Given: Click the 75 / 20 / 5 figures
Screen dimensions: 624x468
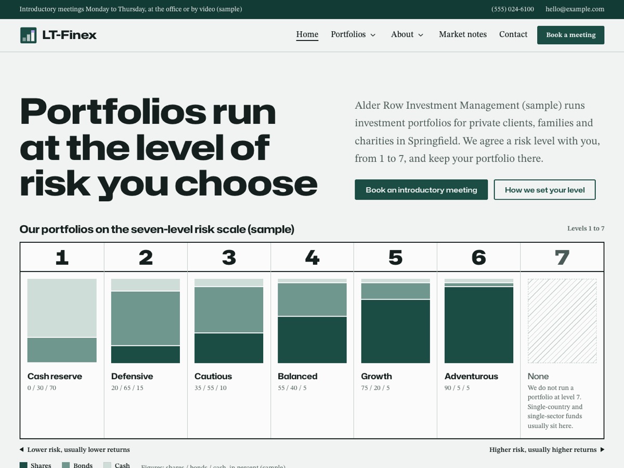Looking at the screenshot, I should click(x=375, y=388).
